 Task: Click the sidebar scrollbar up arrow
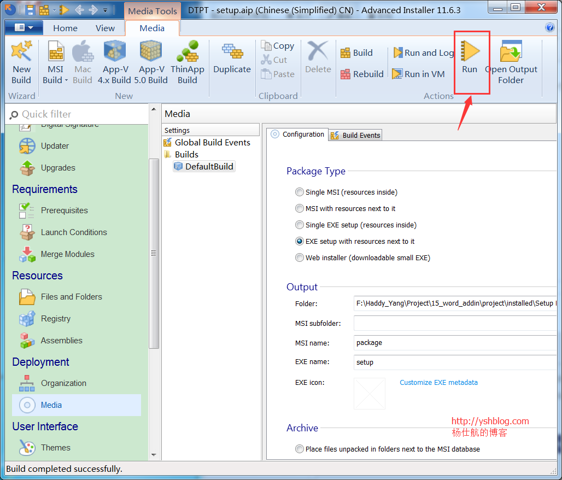point(154,109)
